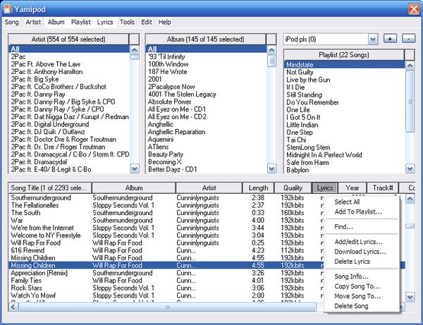Select Add To Playlist in context menu
Image resolution: width=423 pixels, height=325 pixels.
(x=358, y=211)
